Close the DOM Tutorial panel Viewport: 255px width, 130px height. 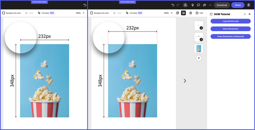click(250, 14)
